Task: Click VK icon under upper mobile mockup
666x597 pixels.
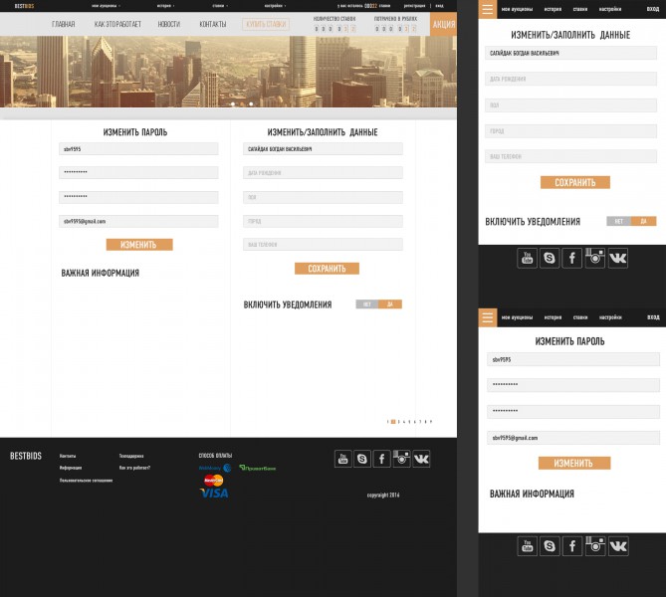Action: pos(618,258)
